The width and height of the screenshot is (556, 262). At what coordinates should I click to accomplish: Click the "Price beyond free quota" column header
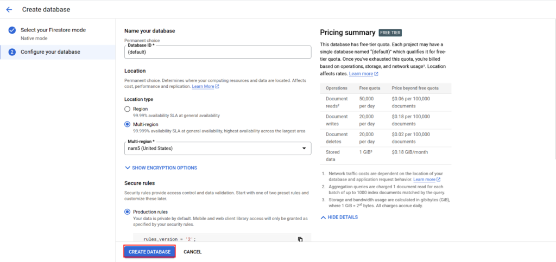click(x=415, y=88)
